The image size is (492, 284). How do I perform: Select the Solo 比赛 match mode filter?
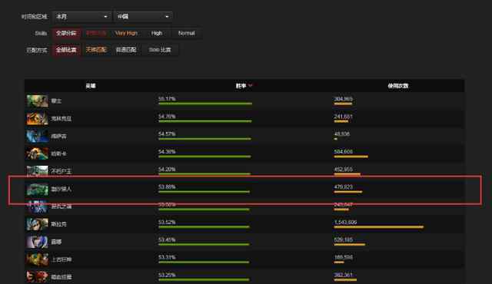tap(160, 50)
